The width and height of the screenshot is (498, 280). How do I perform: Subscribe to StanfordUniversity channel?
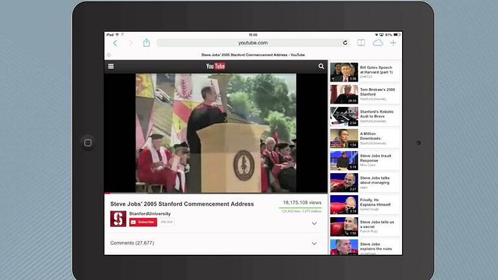pos(143,222)
